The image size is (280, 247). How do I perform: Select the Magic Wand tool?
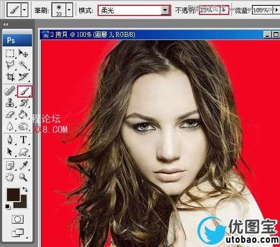click(23, 65)
